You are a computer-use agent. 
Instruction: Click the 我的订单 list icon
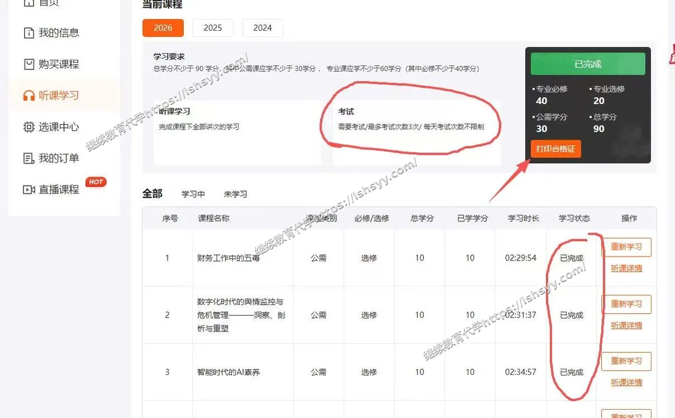[29, 158]
